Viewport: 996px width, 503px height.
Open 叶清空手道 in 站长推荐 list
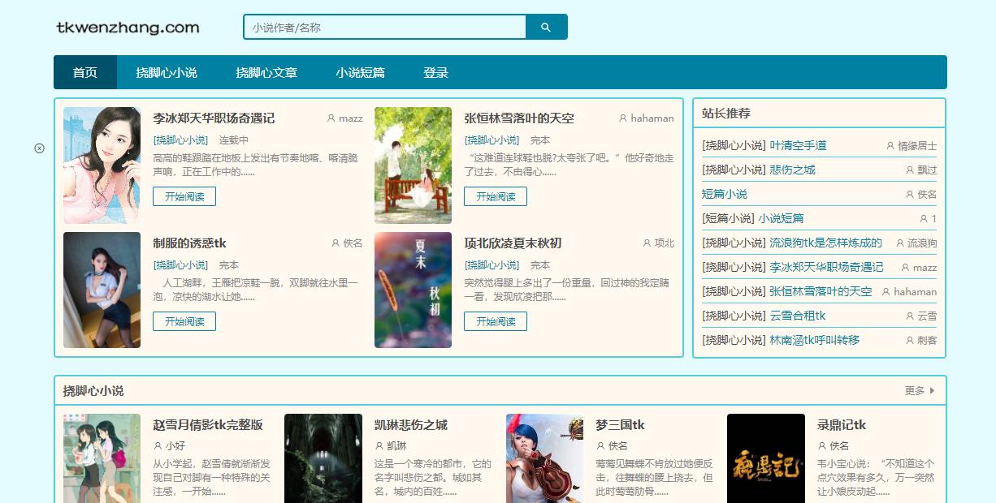tap(798, 145)
